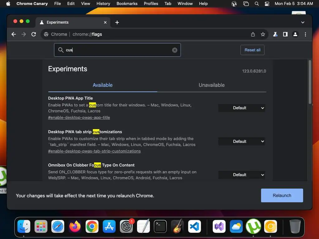Open a new tab with the plus button

pyautogui.click(x=117, y=22)
